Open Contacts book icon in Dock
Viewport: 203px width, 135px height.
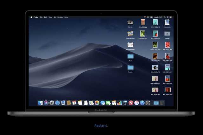[x=69, y=103]
